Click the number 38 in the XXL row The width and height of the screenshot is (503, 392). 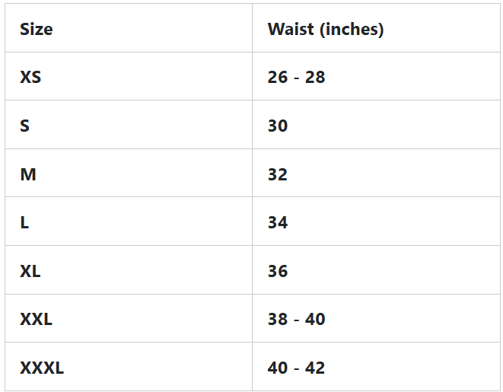pyautogui.click(x=278, y=320)
